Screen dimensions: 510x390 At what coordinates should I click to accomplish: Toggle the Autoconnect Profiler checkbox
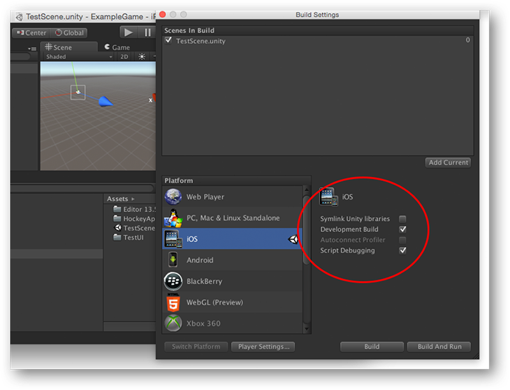[x=402, y=240]
